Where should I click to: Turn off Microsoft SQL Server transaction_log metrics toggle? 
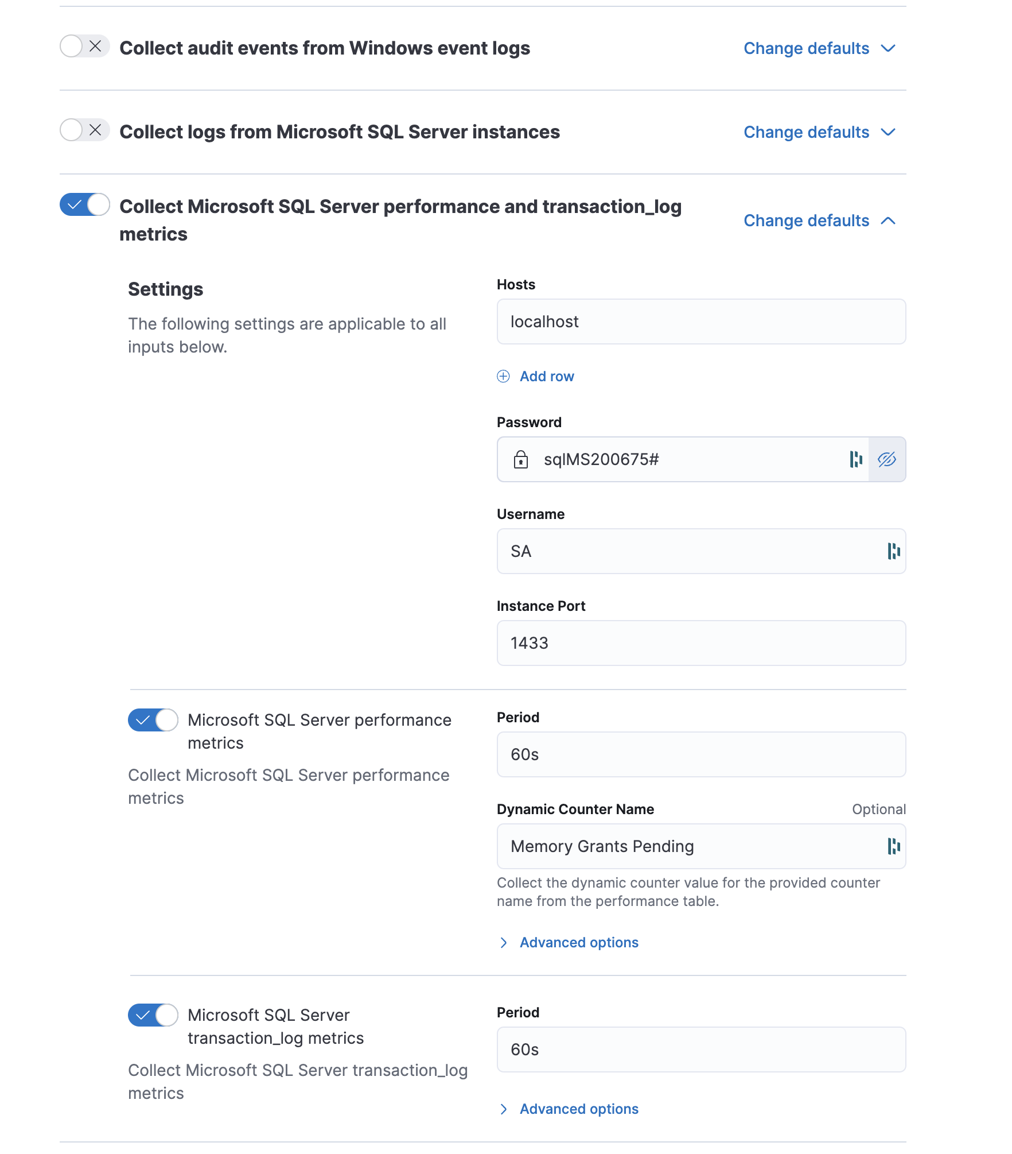pos(153,1015)
